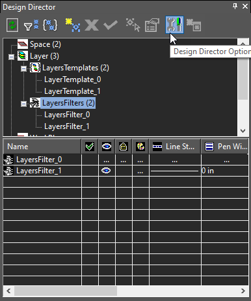Select LayerTemplate_1 in the tree
Viewport: 251px width, 301px height.
72,91
